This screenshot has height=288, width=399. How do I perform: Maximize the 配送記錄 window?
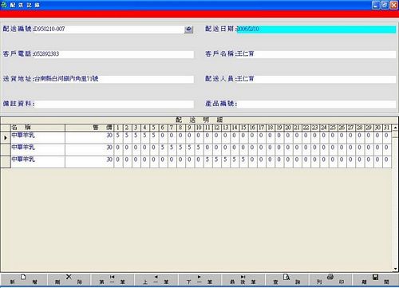coord(385,5)
